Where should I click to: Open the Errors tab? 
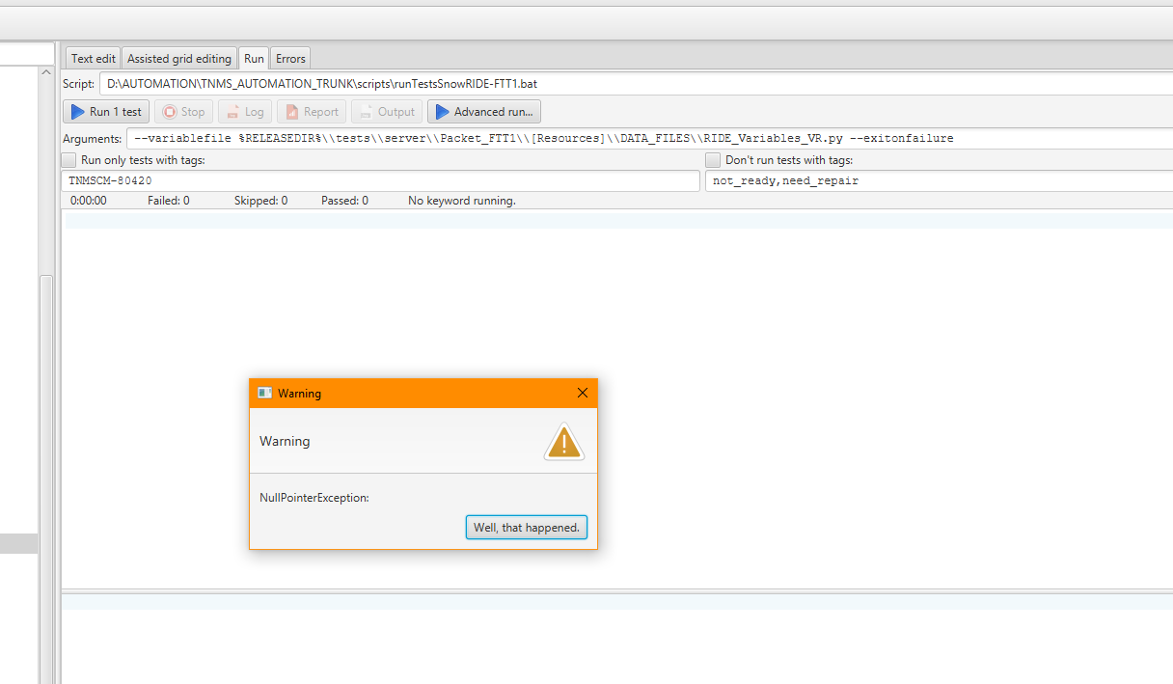tap(290, 58)
